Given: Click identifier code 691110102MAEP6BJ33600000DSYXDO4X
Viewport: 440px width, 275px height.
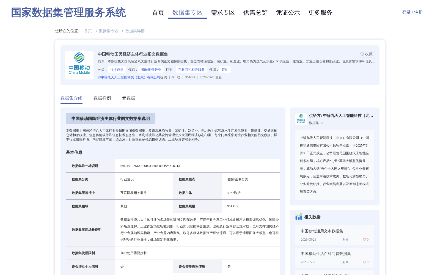Looking at the screenshot, I should [150, 166].
